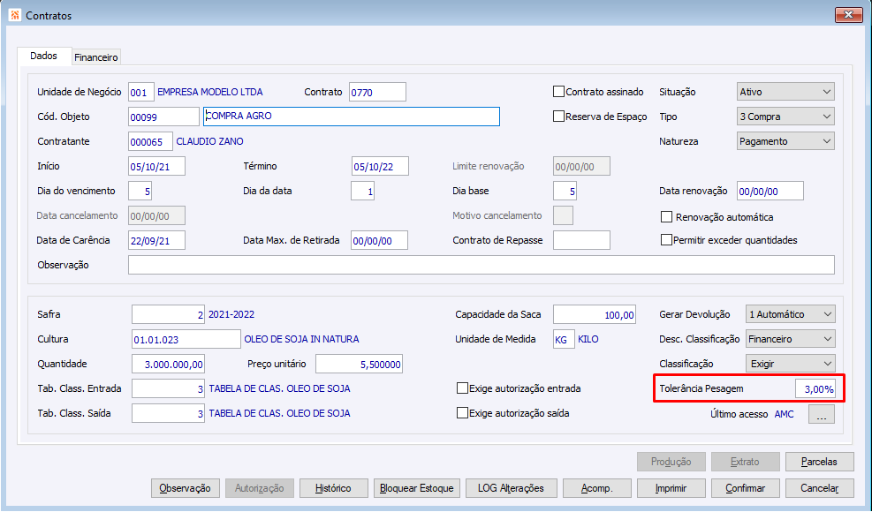Click the Início date field
The width and height of the screenshot is (872, 512).
tap(157, 166)
